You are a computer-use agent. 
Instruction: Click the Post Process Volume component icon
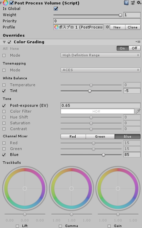(6, 3)
